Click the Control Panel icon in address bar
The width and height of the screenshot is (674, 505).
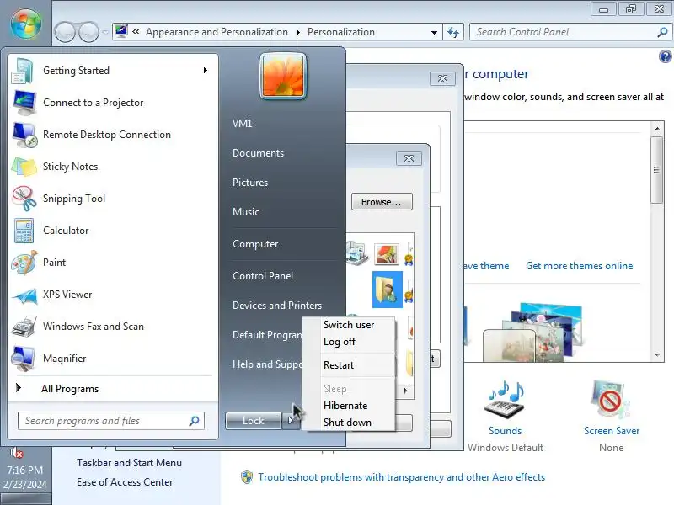click(121, 31)
